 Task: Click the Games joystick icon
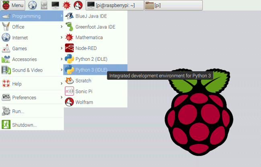6,48
